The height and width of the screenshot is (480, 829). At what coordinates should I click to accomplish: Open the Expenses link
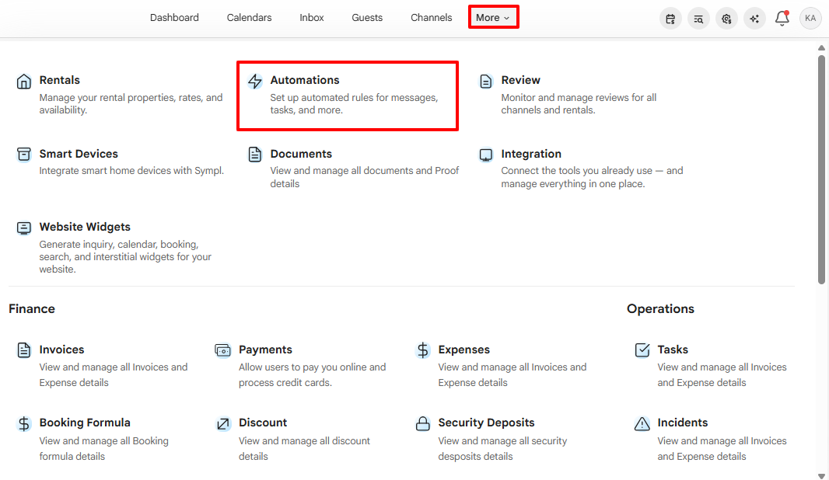click(463, 350)
